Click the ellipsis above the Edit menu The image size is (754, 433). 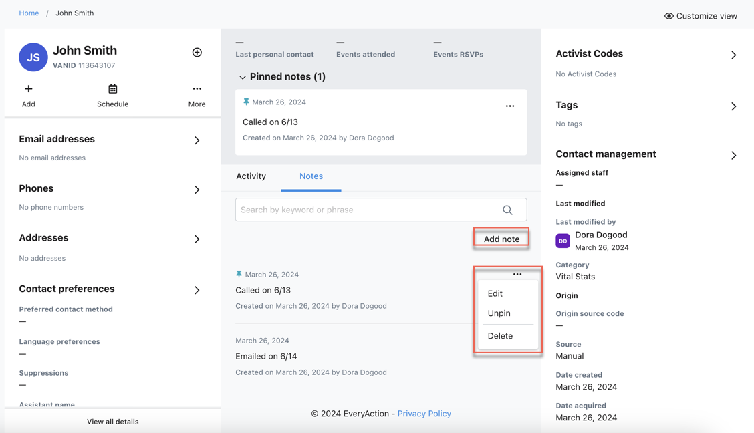tap(517, 274)
